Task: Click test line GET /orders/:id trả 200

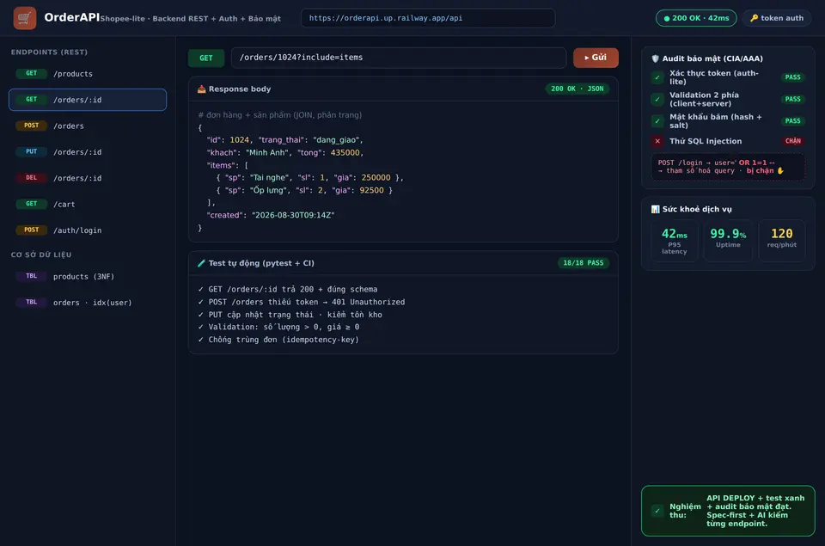Action: tap(288, 290)
